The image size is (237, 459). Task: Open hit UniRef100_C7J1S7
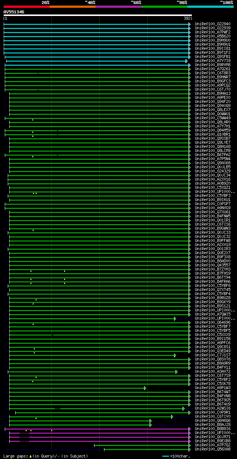pyautogui.click(x=213, y=355)
